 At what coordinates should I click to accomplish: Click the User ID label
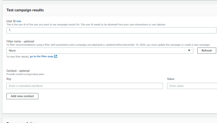(x=11, y=21)
